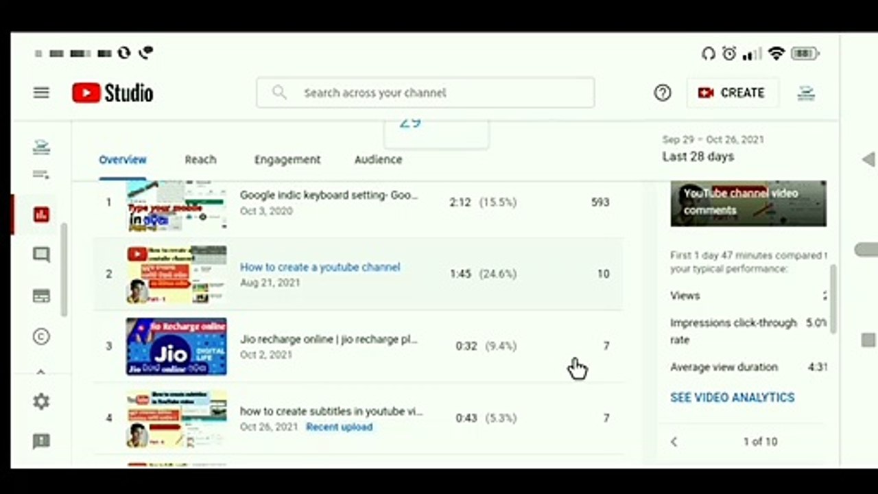Click the 1:45 (24.6%) duration value

click(483, 274)
